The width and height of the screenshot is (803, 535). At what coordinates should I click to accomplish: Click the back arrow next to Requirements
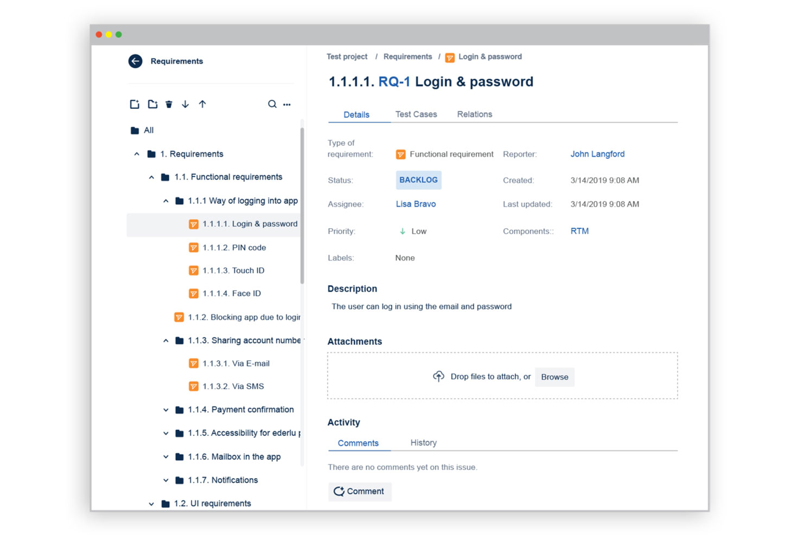[x=135, y=61]
